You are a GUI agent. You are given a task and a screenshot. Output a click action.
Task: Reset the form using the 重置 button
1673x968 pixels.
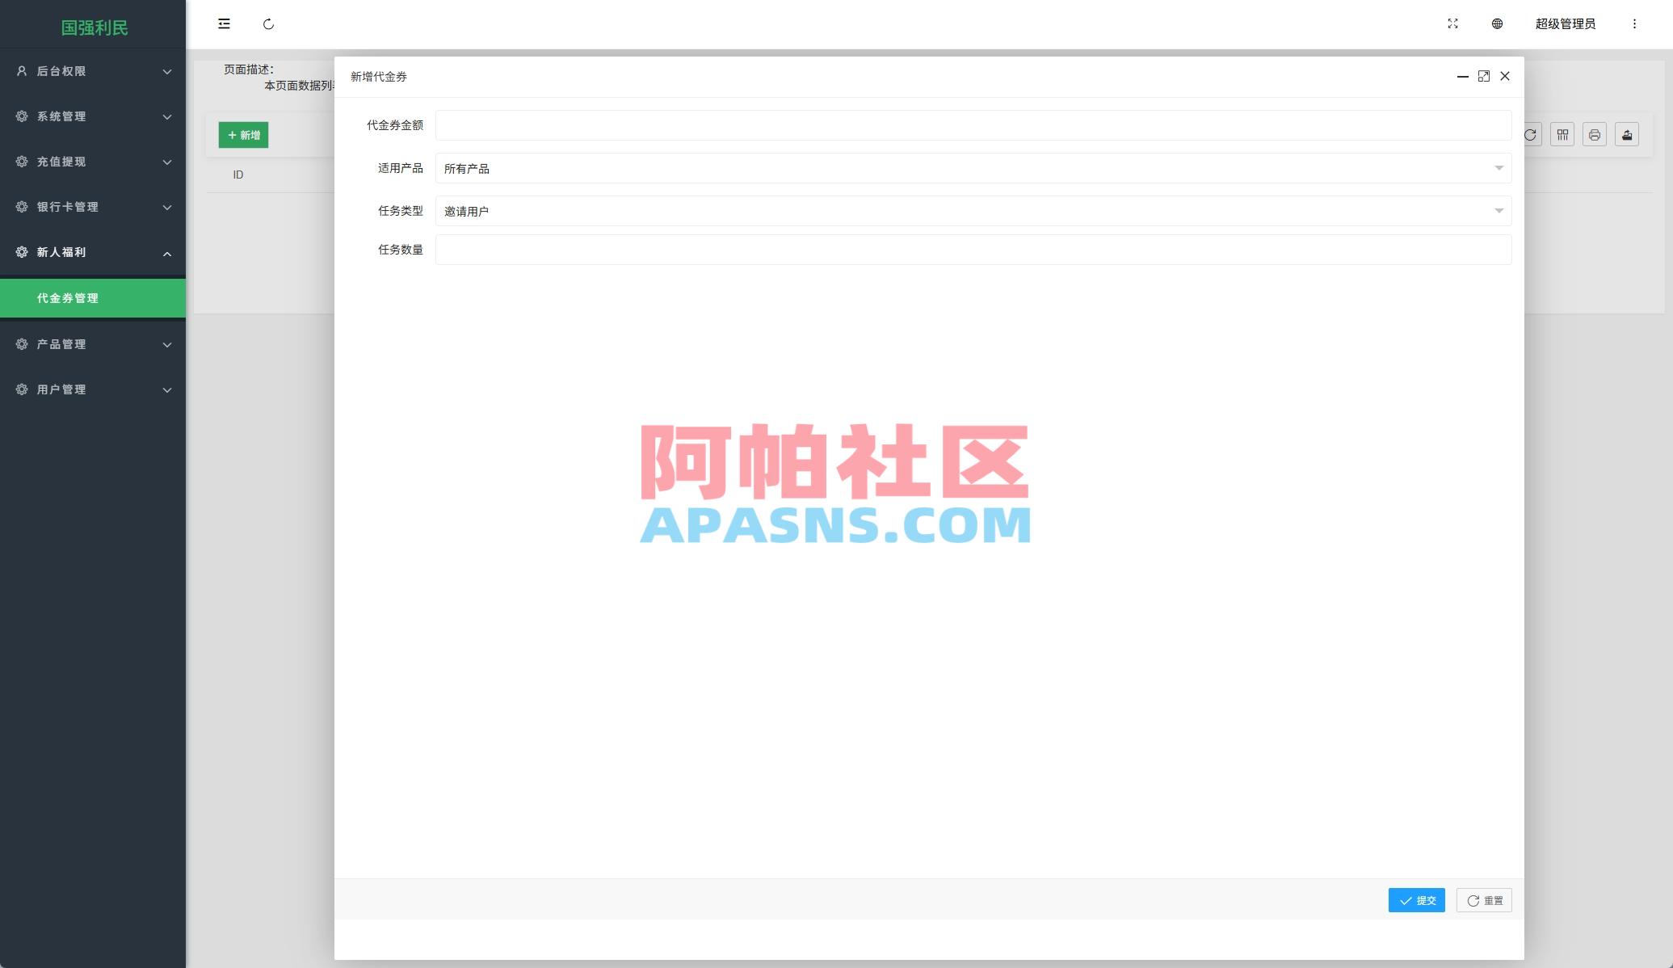coord(1484,900)
